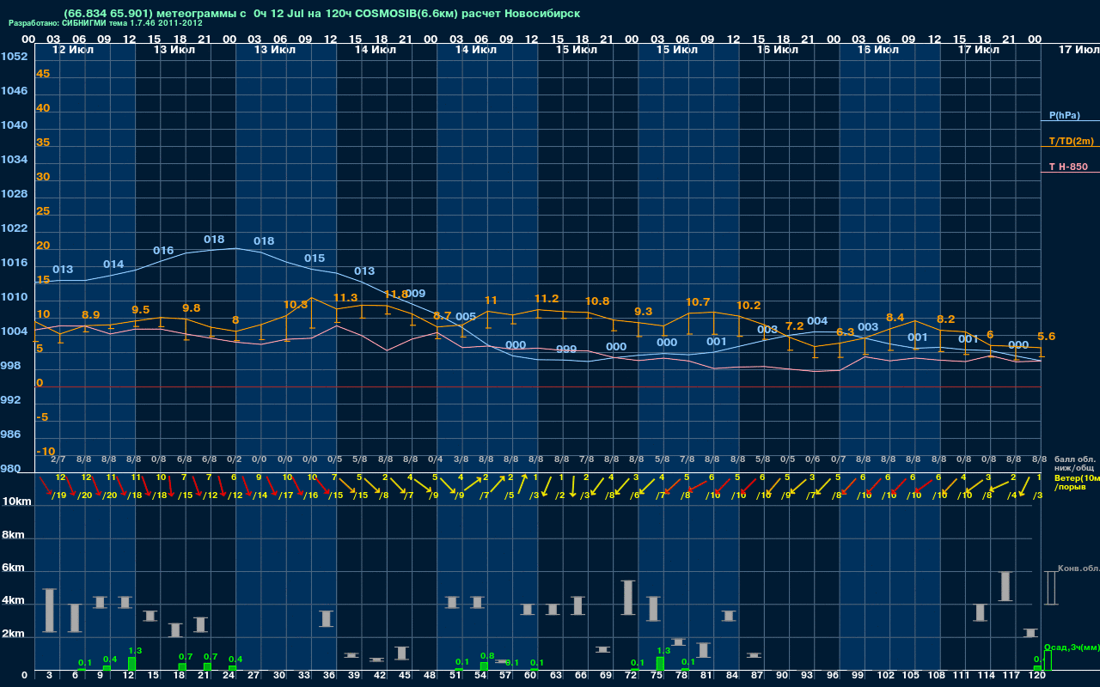Click the temperature value 9.3
The width and height of the screenshot is (1100, 687).
coord(643,312)
